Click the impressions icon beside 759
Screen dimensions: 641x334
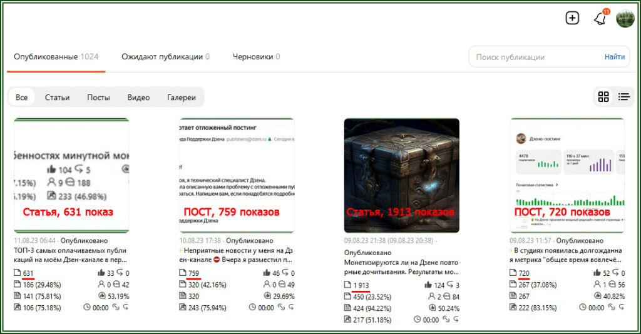click(183, 272)
